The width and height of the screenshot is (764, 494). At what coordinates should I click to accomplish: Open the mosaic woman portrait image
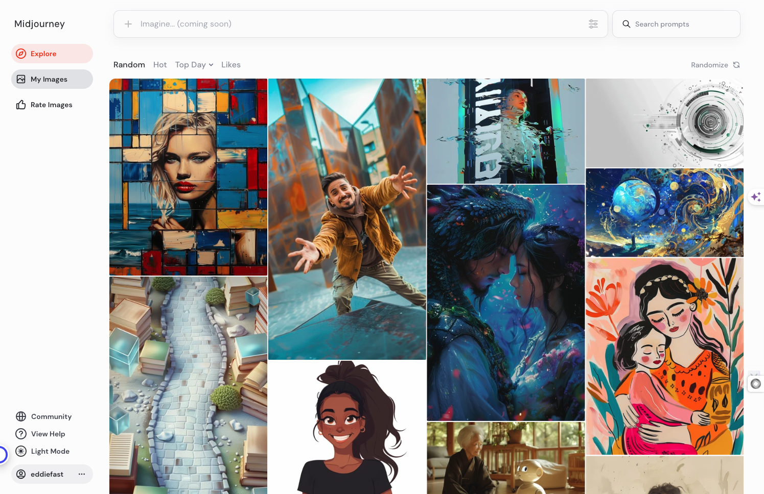(x=188, y=177)
